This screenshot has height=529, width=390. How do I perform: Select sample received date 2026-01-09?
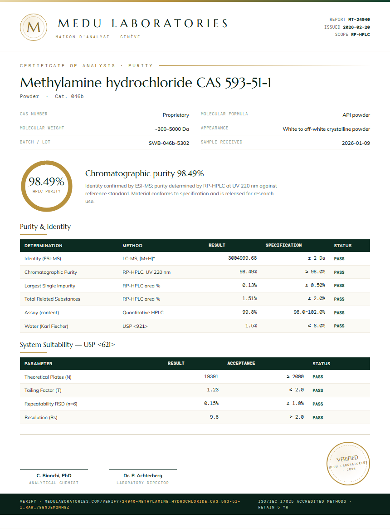click(x=356, y=143)
